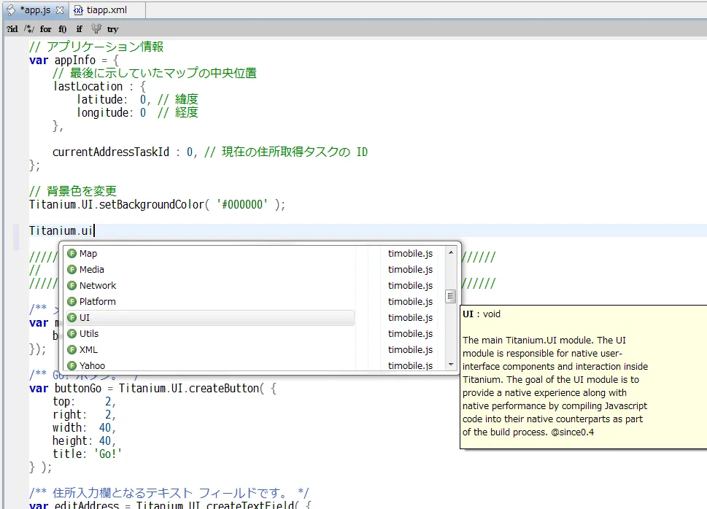Click the block comment snippet icon
Viewport: 707px width, 509px height.
pyautogui.click(x=29, y=29)
